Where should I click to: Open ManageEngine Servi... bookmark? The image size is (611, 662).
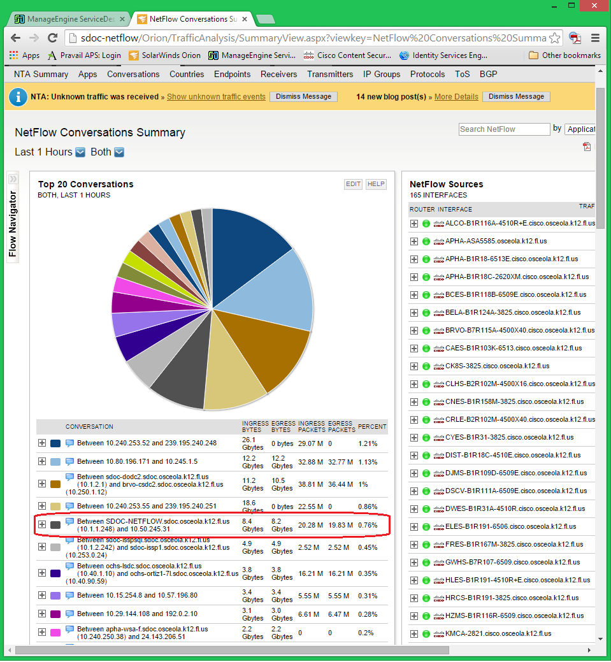pyautogui.click(x=252, y=55)
